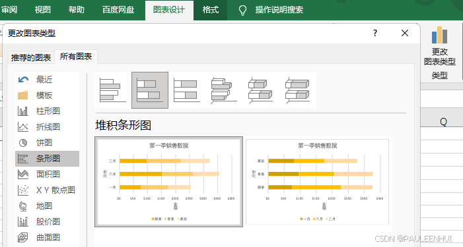Open the 模板 (Templates) chart category
The image size is (463, 247).
pos(48,96)
